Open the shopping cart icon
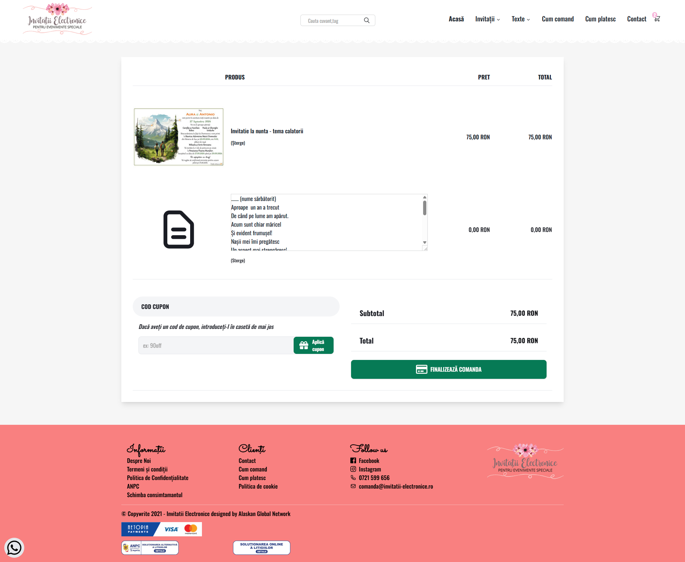This screenshot has height=562, width=685. [x=657, y=19]
